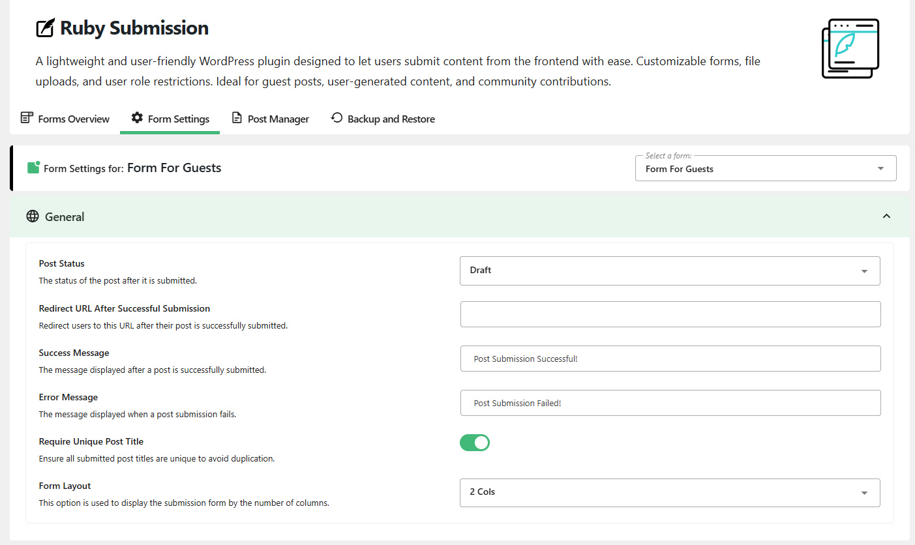Click the Post Status label
This screenshot has width=915, height=545.
[62, 264]
